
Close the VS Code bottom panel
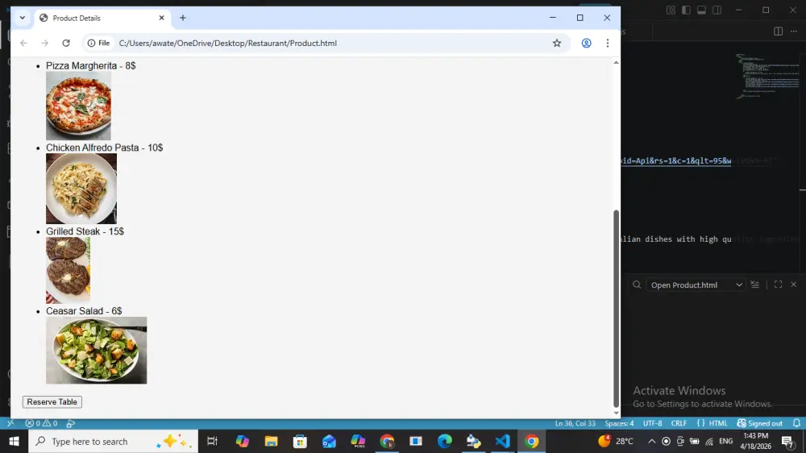[x=794, y=285]
